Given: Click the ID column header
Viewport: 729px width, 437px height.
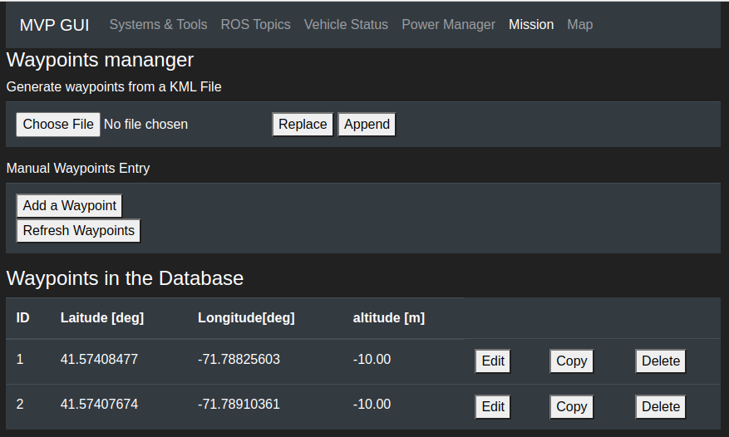Looking at the screenshot, I should click(x=22, y=318).
